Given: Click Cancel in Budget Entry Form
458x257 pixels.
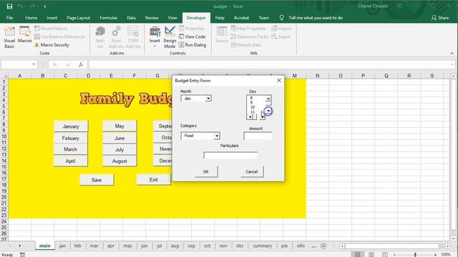Looking at the screenshot, I should click(252, 171).
